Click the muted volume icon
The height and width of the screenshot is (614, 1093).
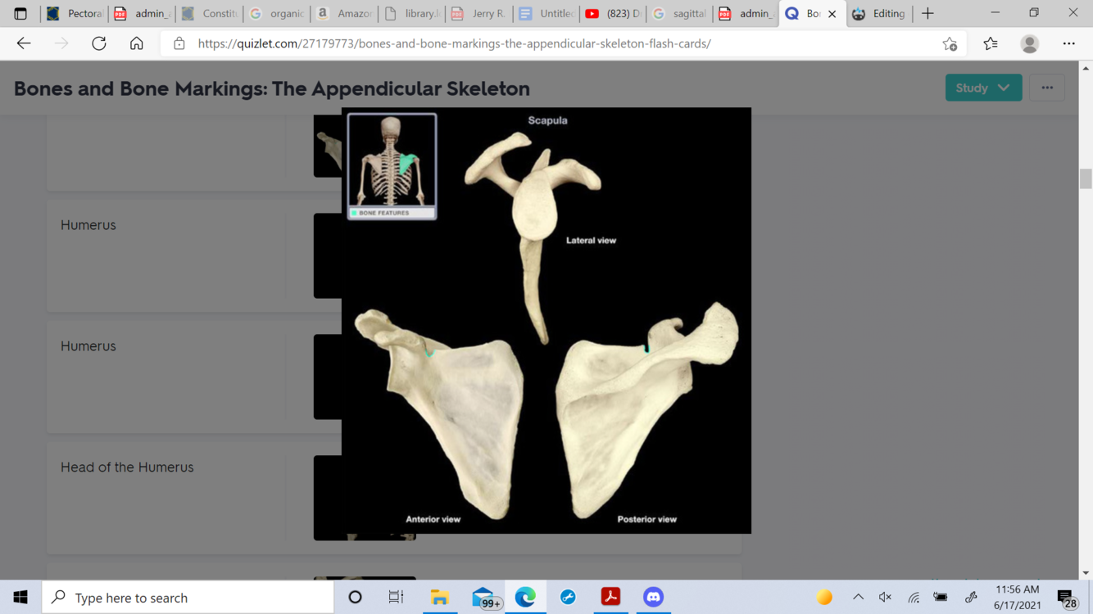coord(886,598)
